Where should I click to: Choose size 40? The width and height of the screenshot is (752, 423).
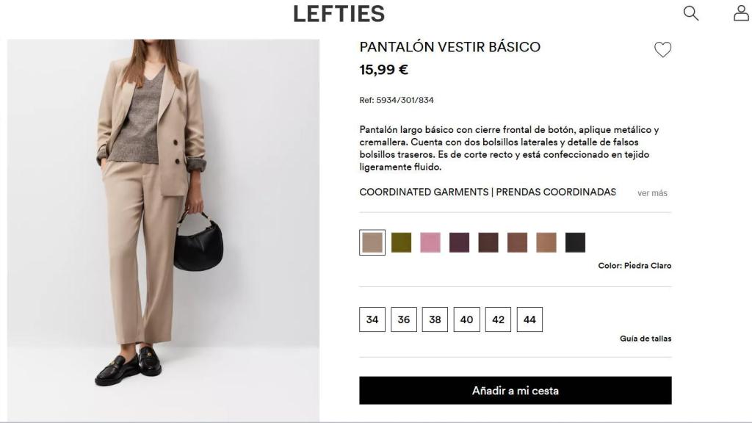(x=466, y=319)
